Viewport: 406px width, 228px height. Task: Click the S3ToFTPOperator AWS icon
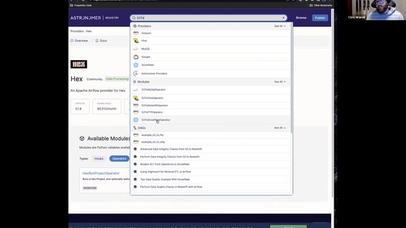click(x=136, y=112)
